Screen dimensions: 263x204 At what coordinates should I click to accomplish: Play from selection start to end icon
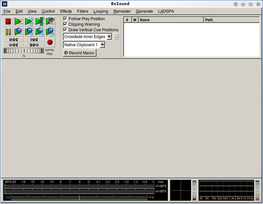(x=39, y=22)
